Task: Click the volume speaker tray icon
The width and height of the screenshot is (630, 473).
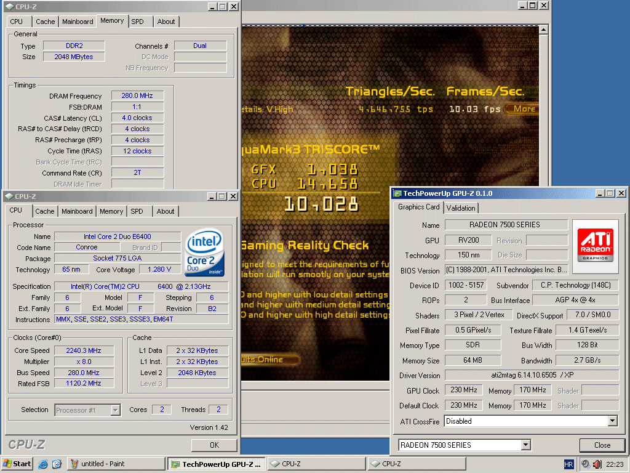Action: (597, 464)
